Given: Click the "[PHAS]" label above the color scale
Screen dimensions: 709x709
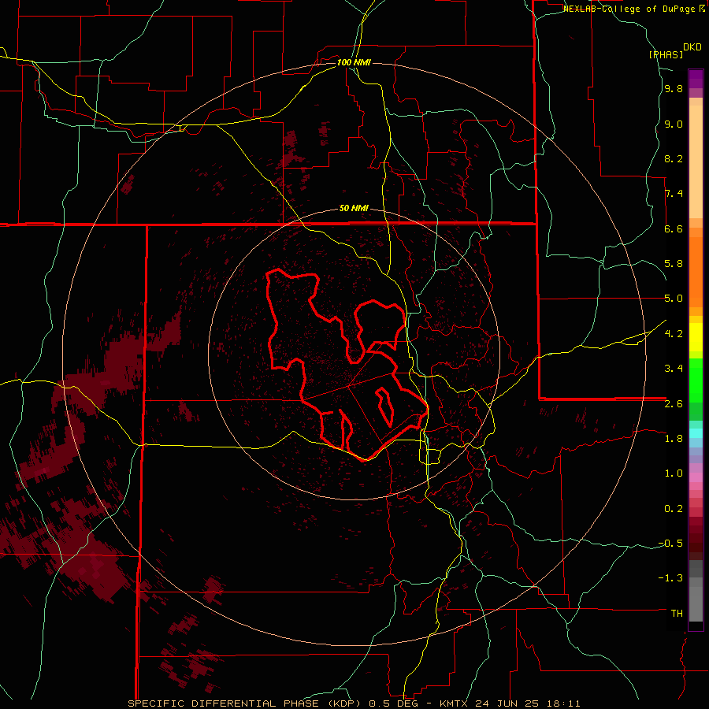Looking at the screenshot, I should point(666,54).
